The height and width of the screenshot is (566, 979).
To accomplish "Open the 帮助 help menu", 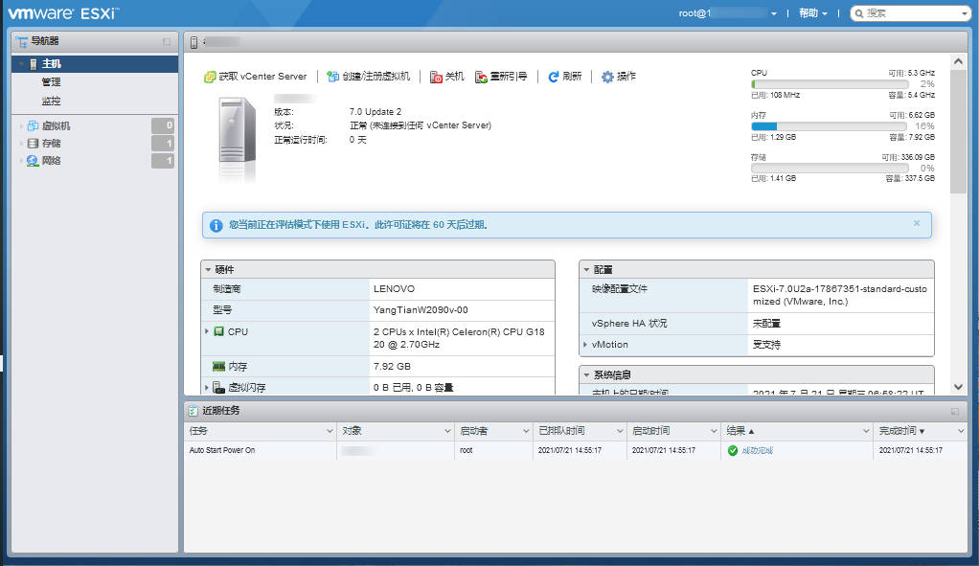I will click(813, 13).
